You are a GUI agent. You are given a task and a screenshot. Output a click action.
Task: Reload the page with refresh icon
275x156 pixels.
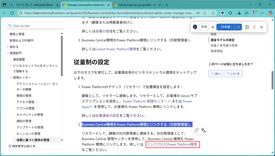tap(12, 13)
